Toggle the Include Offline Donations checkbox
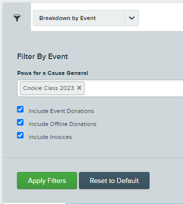This screenshot has height=204, width=183. pos(20,122)
